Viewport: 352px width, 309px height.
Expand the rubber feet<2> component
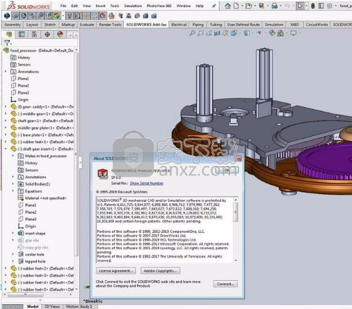pos(6,268)
